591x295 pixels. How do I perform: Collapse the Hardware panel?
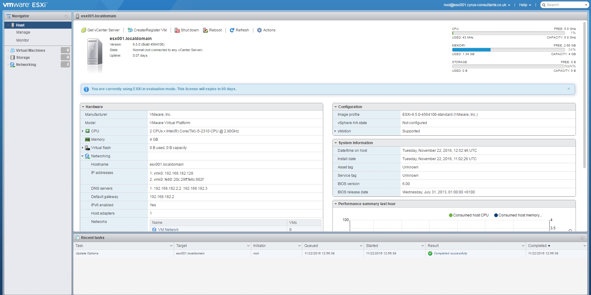83,107
